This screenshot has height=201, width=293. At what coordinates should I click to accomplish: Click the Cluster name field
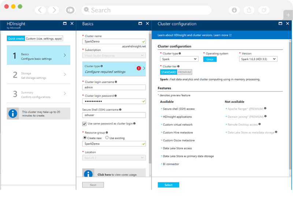114,41
